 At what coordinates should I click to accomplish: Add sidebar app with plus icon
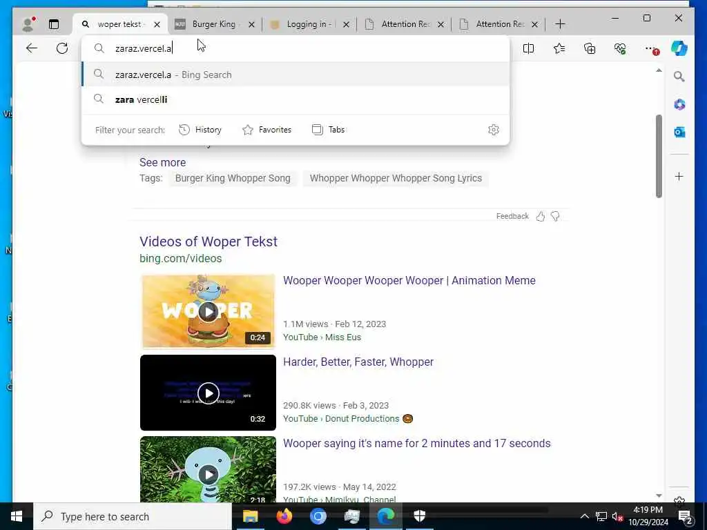point(679,176)
